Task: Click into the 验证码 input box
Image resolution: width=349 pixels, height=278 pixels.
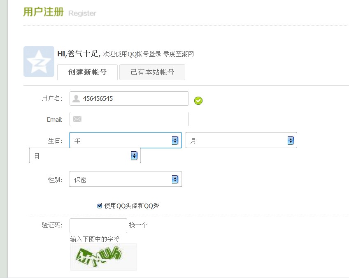Action: coord(98,226)
